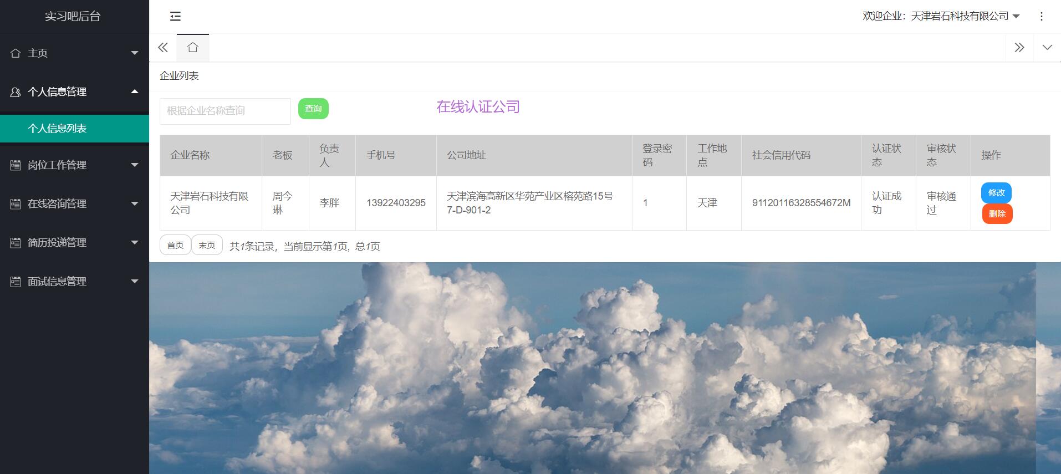The image size is (1061, 474).
Task: Open the tab options chevron menu
Action: [x=1047, y=48]
